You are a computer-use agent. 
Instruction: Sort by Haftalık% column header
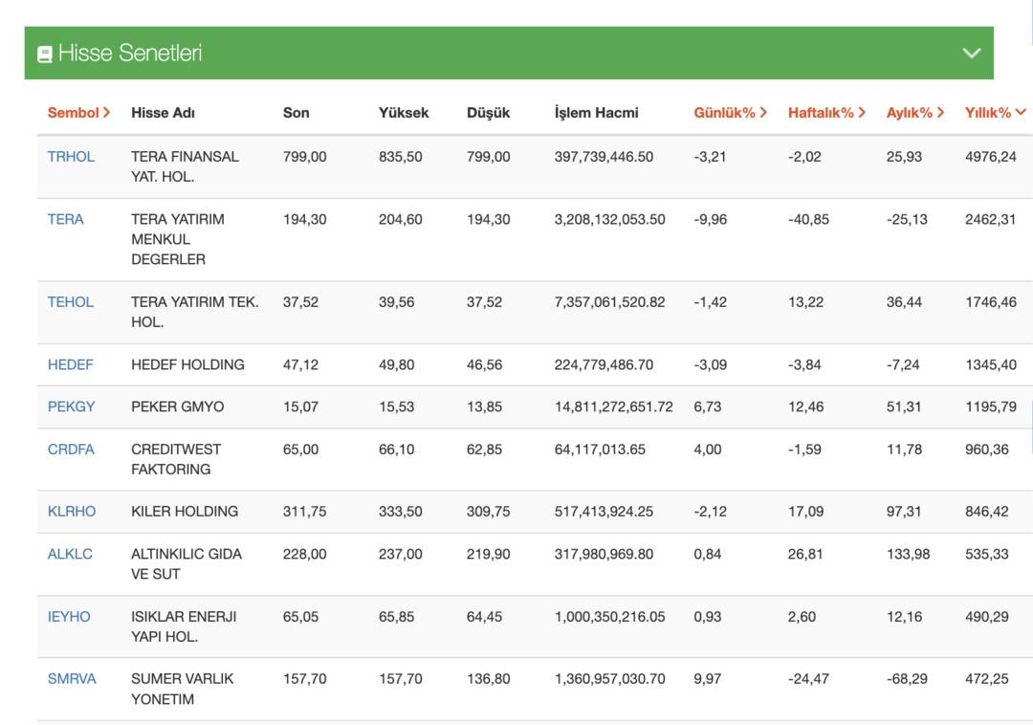coord(826,113)
